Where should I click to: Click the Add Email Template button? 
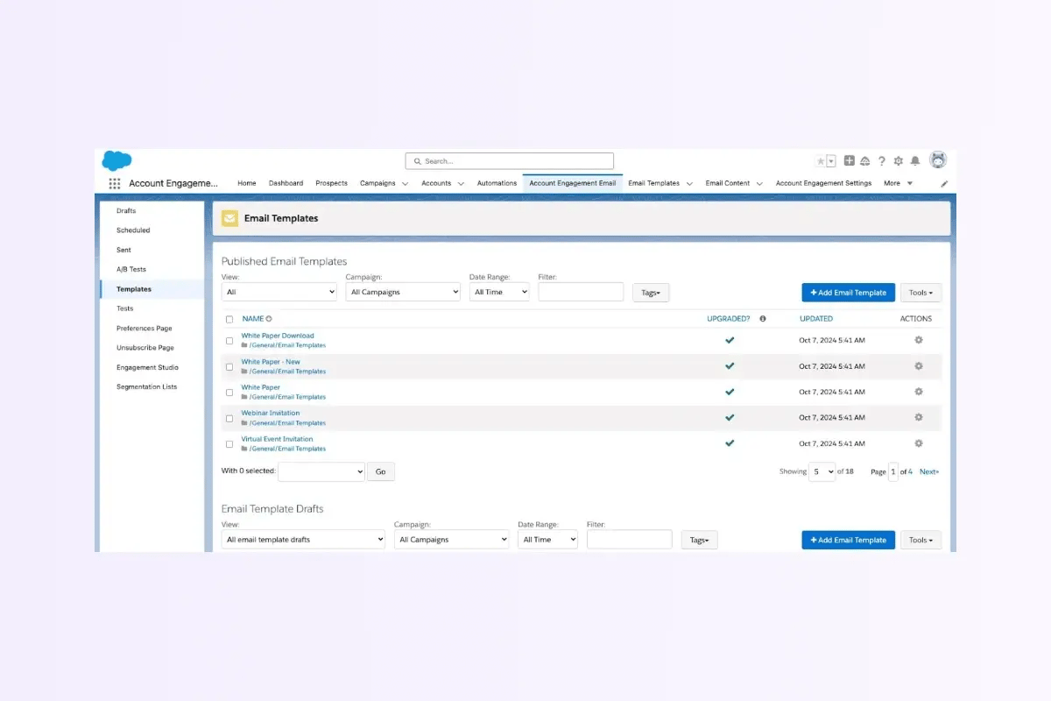847,292
